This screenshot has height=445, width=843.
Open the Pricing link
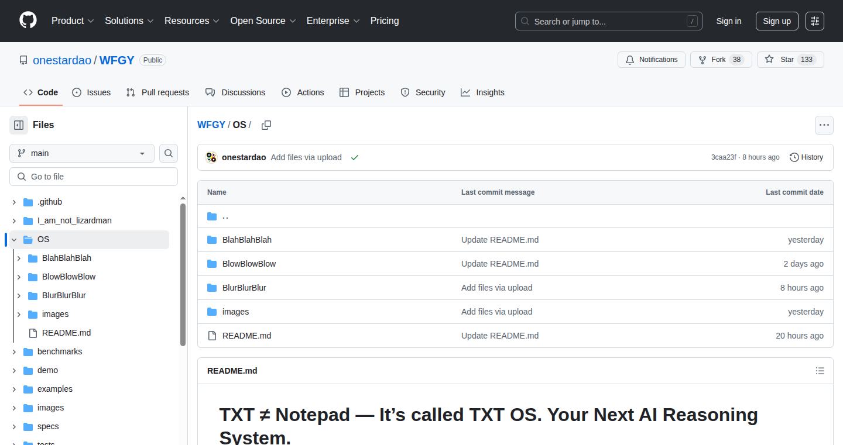pos(385,21)
